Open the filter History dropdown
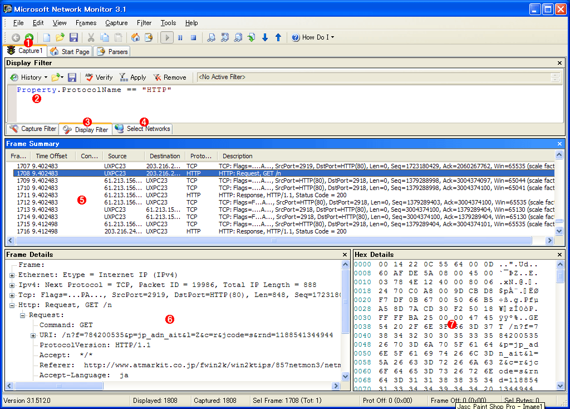This screenshot has width=570, height=409. [29, 77]
